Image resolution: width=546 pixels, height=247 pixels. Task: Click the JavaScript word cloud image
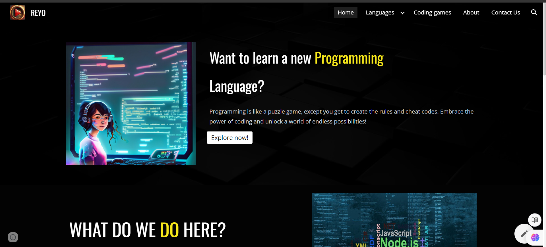394,220
